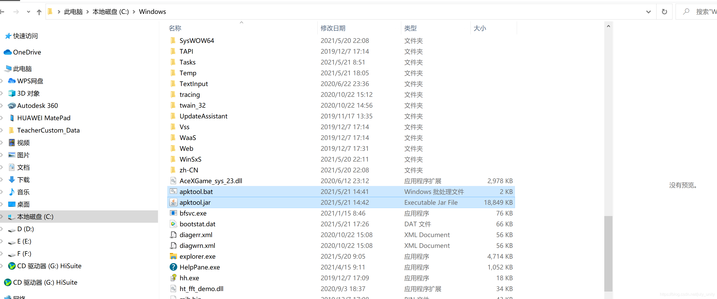Screen dimensions: 717x299
Task: Click the up-one-level arrow icon
Action: pyautogui.click(x=39, y=12)
